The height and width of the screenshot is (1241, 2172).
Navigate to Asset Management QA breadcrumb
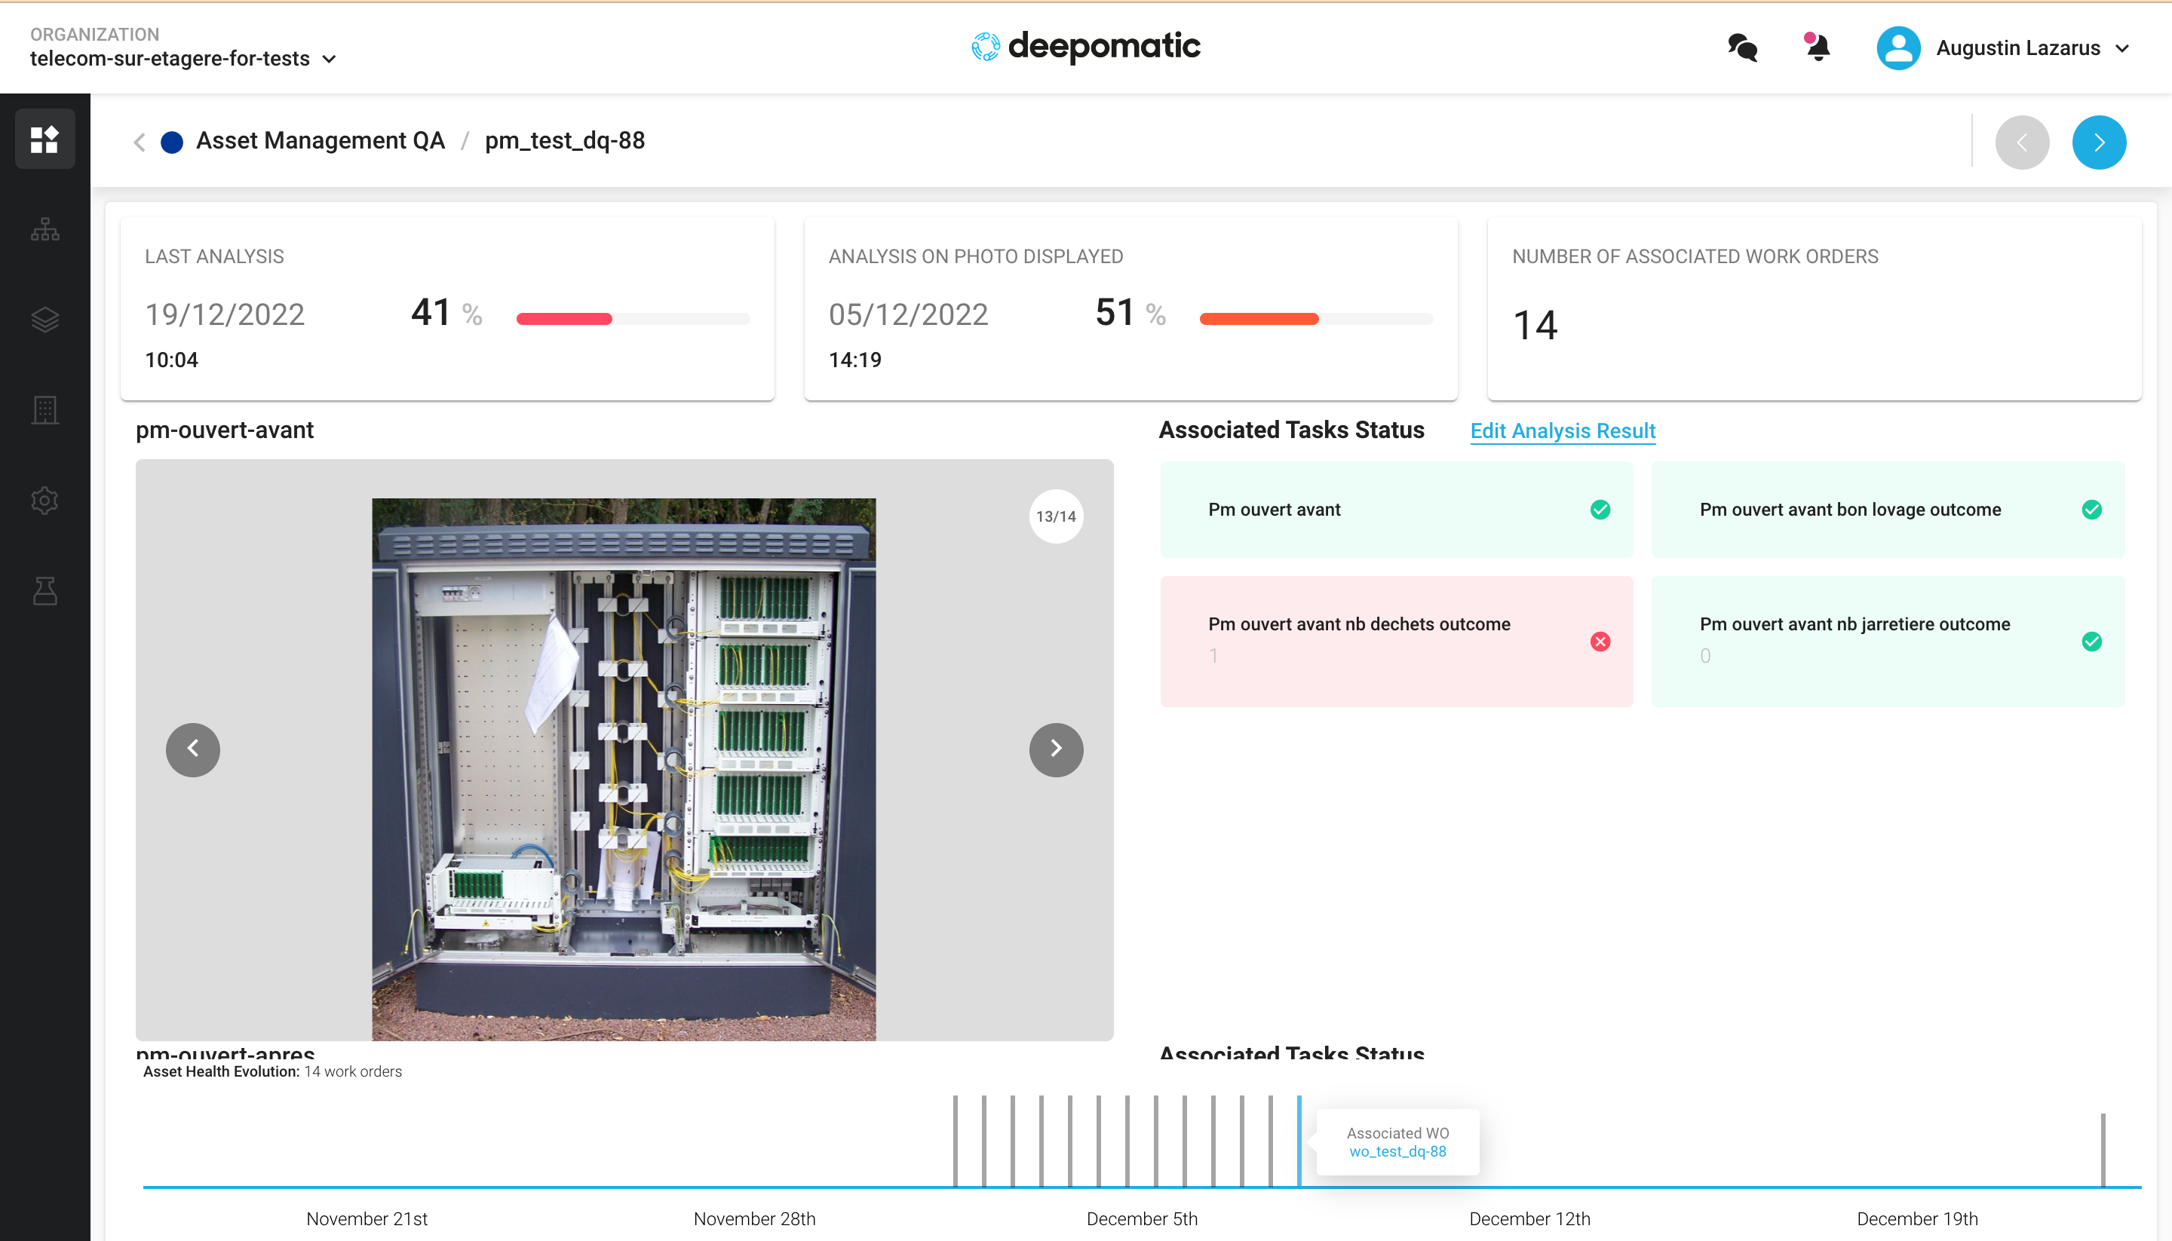pos(320,141)
